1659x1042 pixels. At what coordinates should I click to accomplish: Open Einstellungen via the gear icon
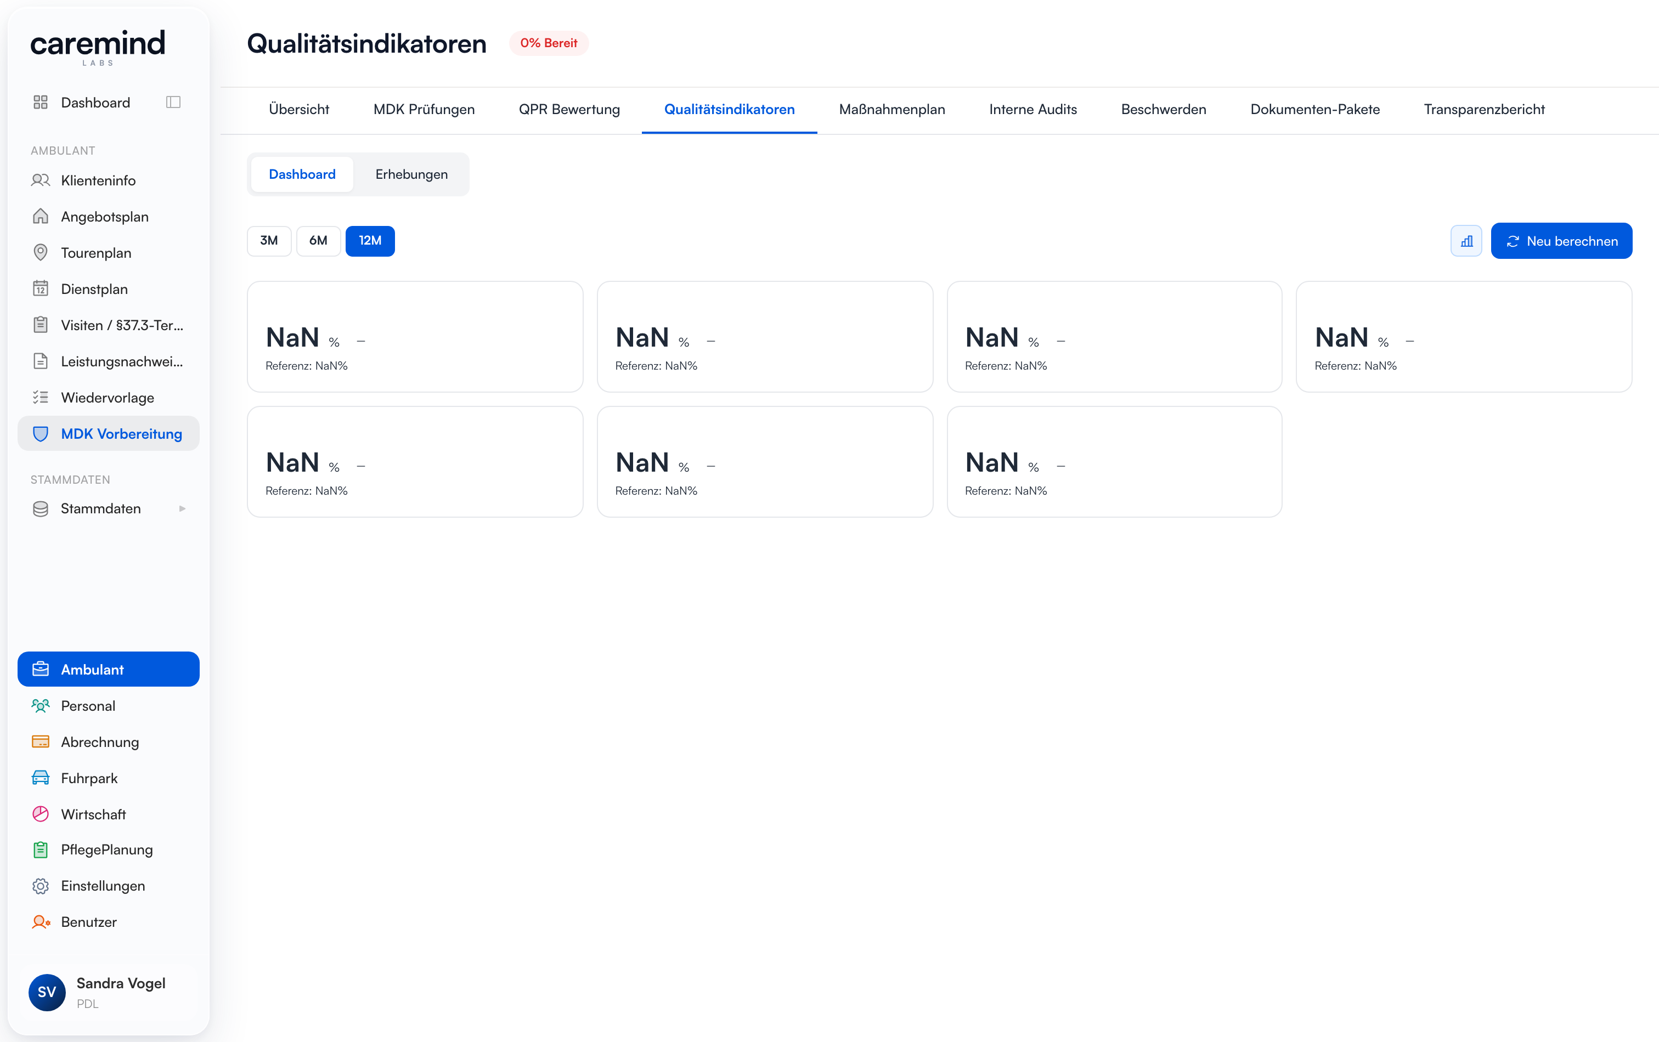click(x=41, y=886)
